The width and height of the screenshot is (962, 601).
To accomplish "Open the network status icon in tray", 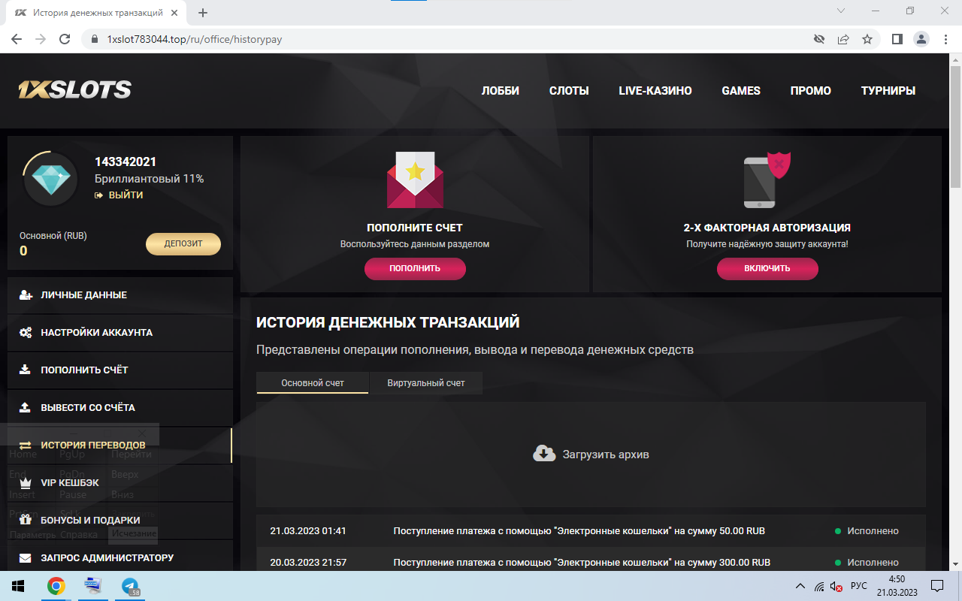I will pos(819,586).
